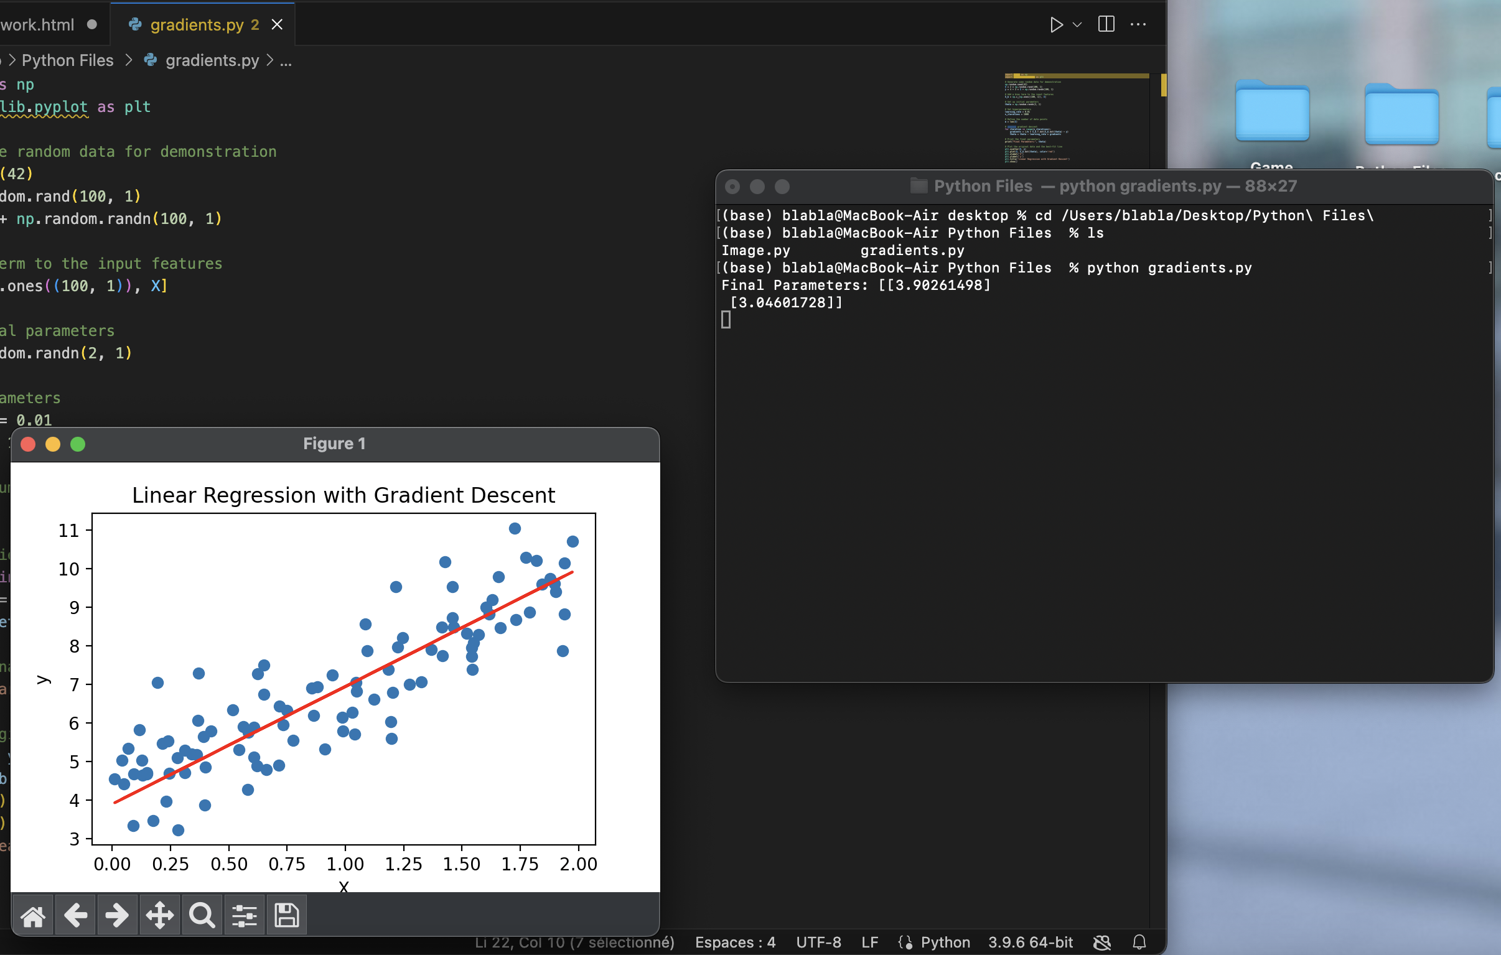Click the Copilot status icon in status bar

pos(1102,942)
